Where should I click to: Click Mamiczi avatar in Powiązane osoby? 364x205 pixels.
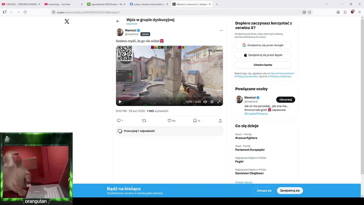coord(239,99)
